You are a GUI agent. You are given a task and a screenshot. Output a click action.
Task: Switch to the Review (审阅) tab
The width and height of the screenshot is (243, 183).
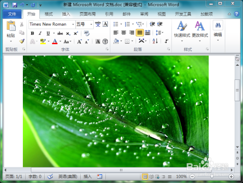pos(144,14)
